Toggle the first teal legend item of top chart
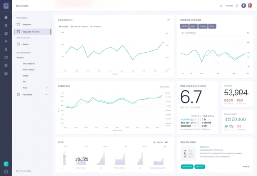The height and width of the screenshot is (176, 257). [x=63, y=26]
